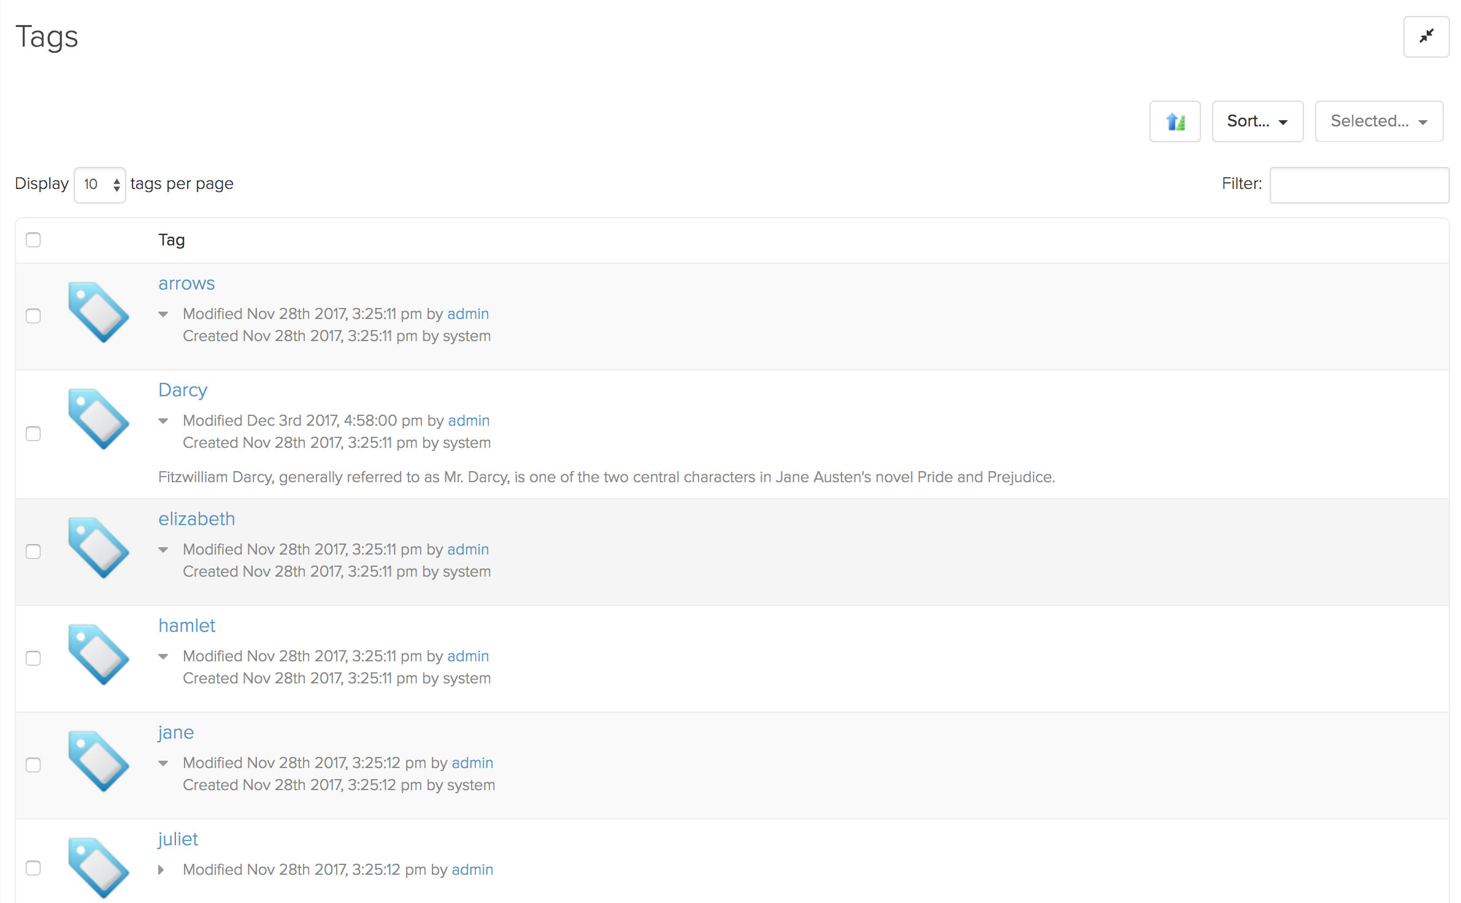Image resolution: width=1461 pixels, height=903 pixels.
Task: Click into the Filter text field
Action: click(x=1359, y=185)
